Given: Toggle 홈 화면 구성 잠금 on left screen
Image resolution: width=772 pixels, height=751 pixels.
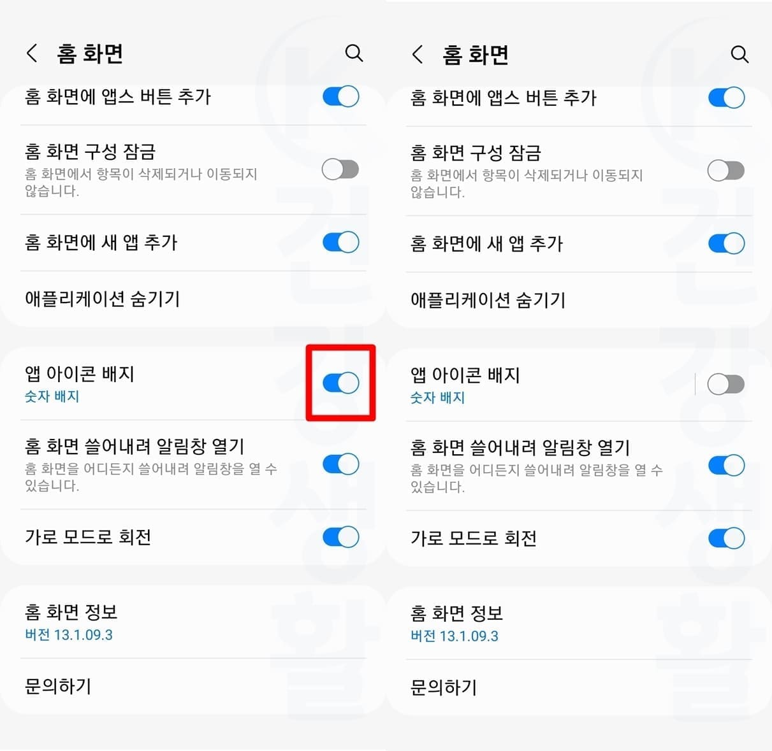Looking at the screenshot, I should [x=340, y=169].
